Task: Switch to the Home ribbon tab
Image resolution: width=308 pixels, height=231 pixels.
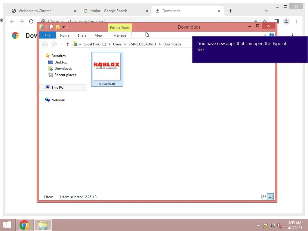Action: 64,35
